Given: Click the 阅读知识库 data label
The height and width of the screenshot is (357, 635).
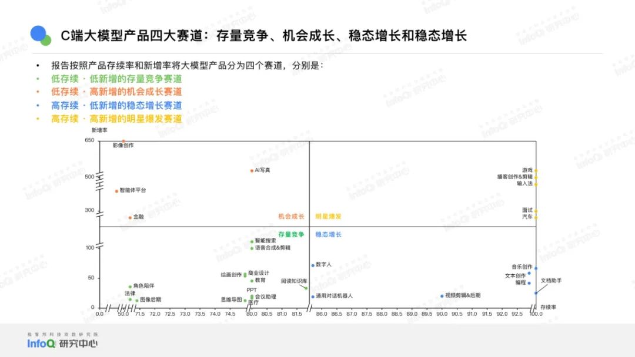Looking at the screenshot, I should click(x=294, y=281).
